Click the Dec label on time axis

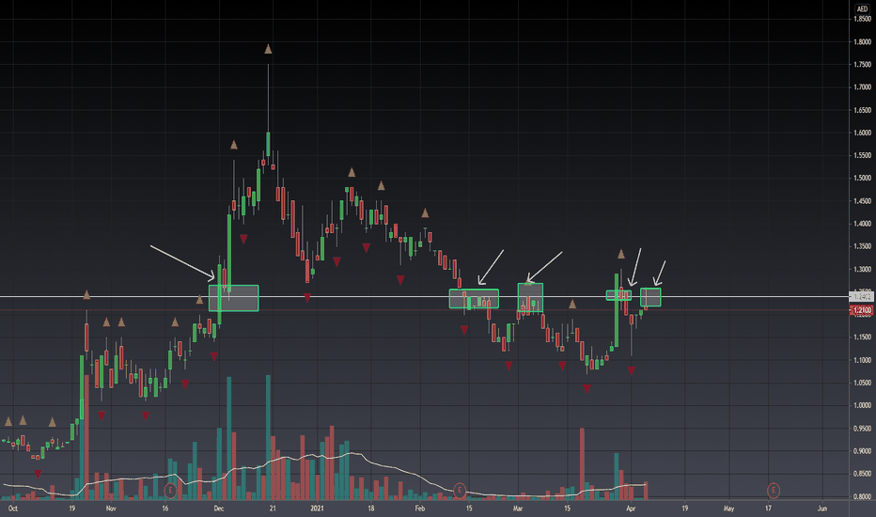click(x=218, y=509)
